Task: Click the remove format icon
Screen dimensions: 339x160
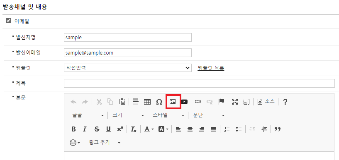Action: [x=133, y=129]
